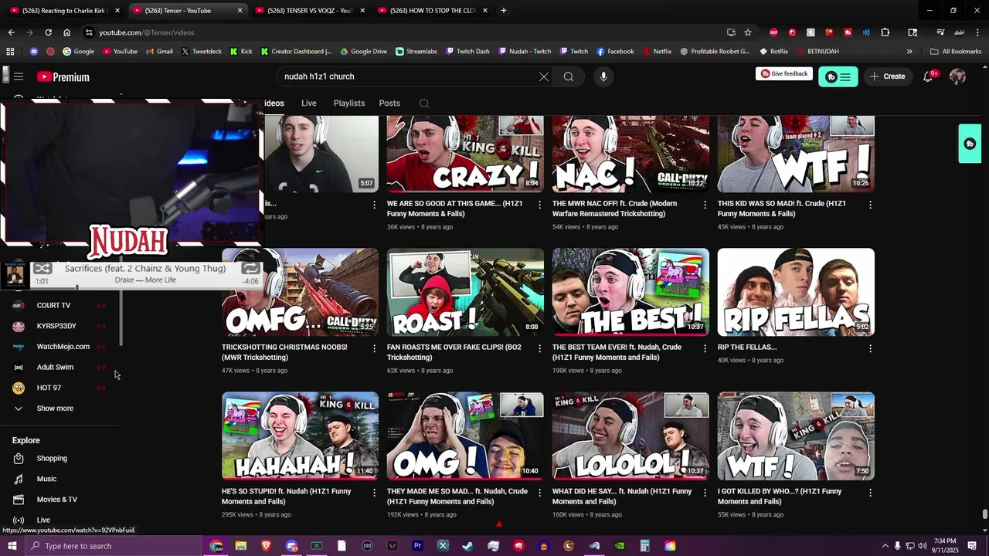Switch to the Posts channel tab

point(389,103)
